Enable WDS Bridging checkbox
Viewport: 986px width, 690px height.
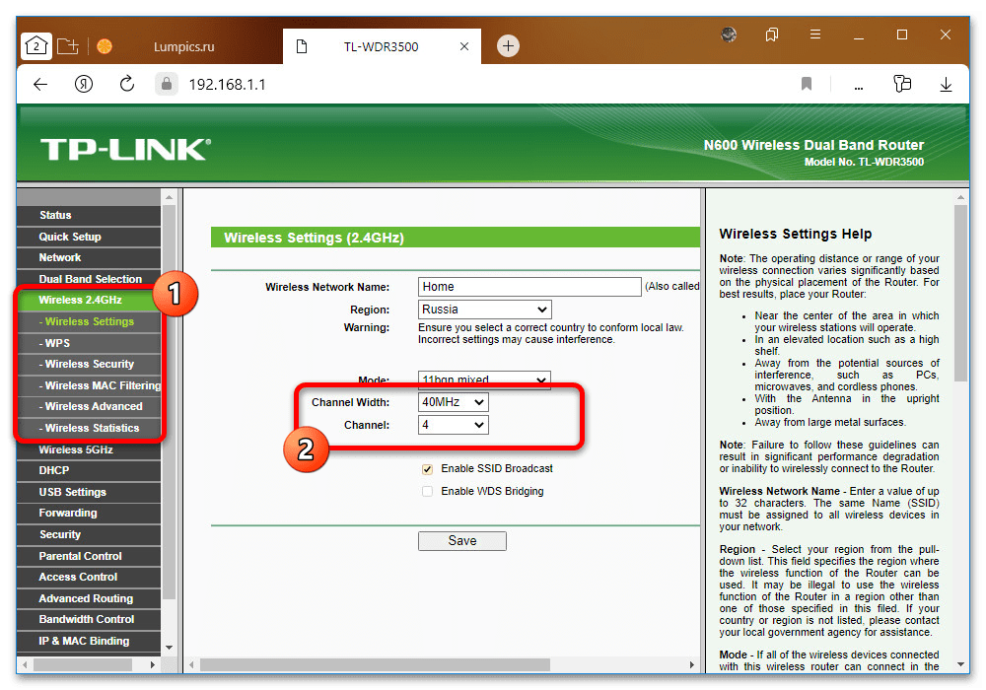coord(427,491)
